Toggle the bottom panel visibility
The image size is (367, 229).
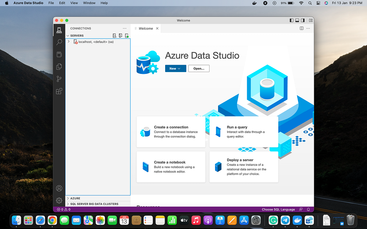click(x=297, y=20)
